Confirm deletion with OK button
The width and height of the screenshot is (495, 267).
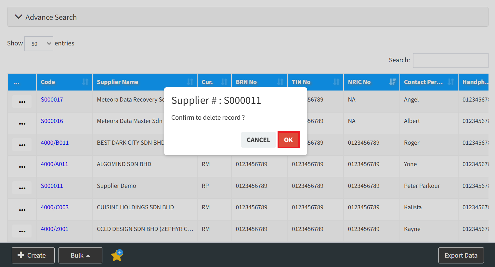coord(288,140)
